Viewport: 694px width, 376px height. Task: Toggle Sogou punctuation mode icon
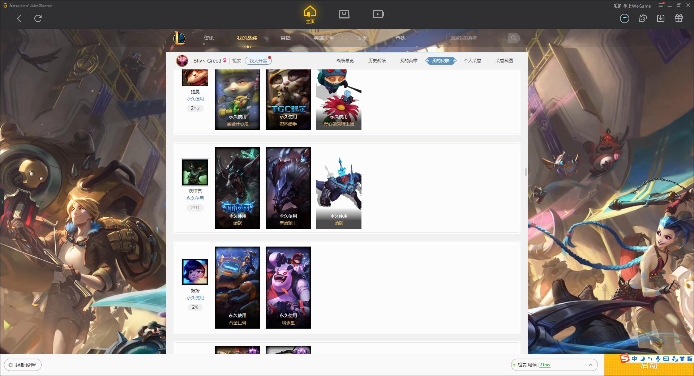(650, 359)
